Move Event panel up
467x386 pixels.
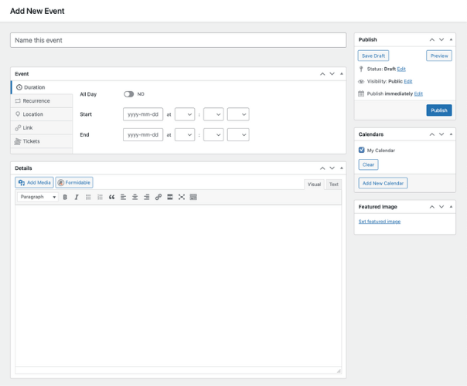point(322,74)
